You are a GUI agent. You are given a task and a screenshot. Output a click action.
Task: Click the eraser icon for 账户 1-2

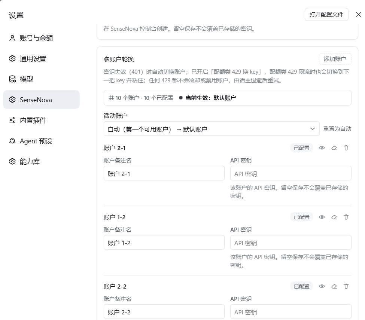[x=334, y=217]
